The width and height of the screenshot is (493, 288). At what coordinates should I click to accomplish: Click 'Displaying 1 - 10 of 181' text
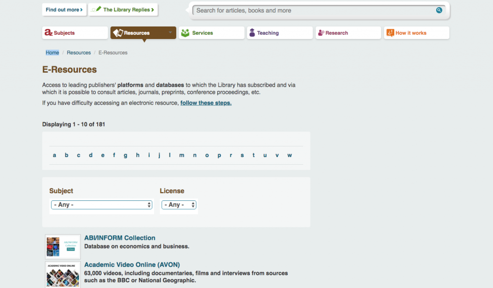(74, 124)
